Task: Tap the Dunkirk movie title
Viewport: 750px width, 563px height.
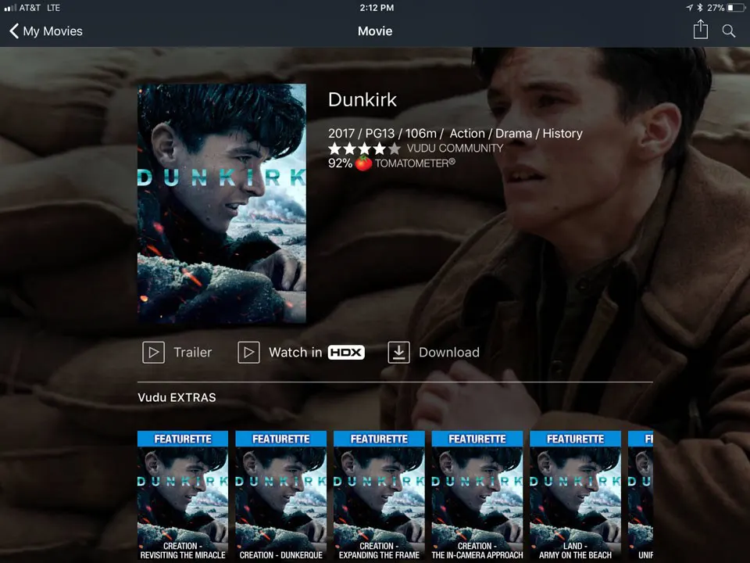Action: 362,99
